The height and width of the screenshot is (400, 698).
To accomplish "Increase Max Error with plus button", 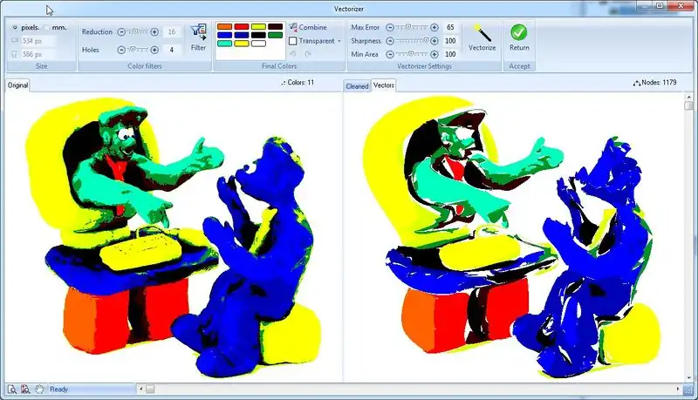I will coord(435,28).
